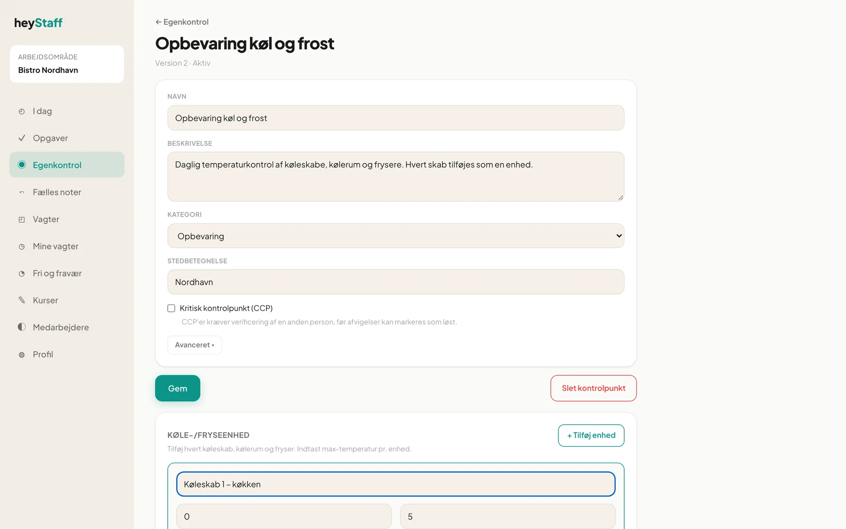This screenshot has width=846, height=529.
Task: Add a unit with Tilføj enhed
Action: pos(591,435)
